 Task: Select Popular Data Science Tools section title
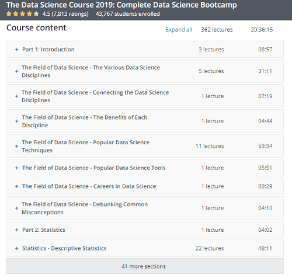click(x=94, y=168)
